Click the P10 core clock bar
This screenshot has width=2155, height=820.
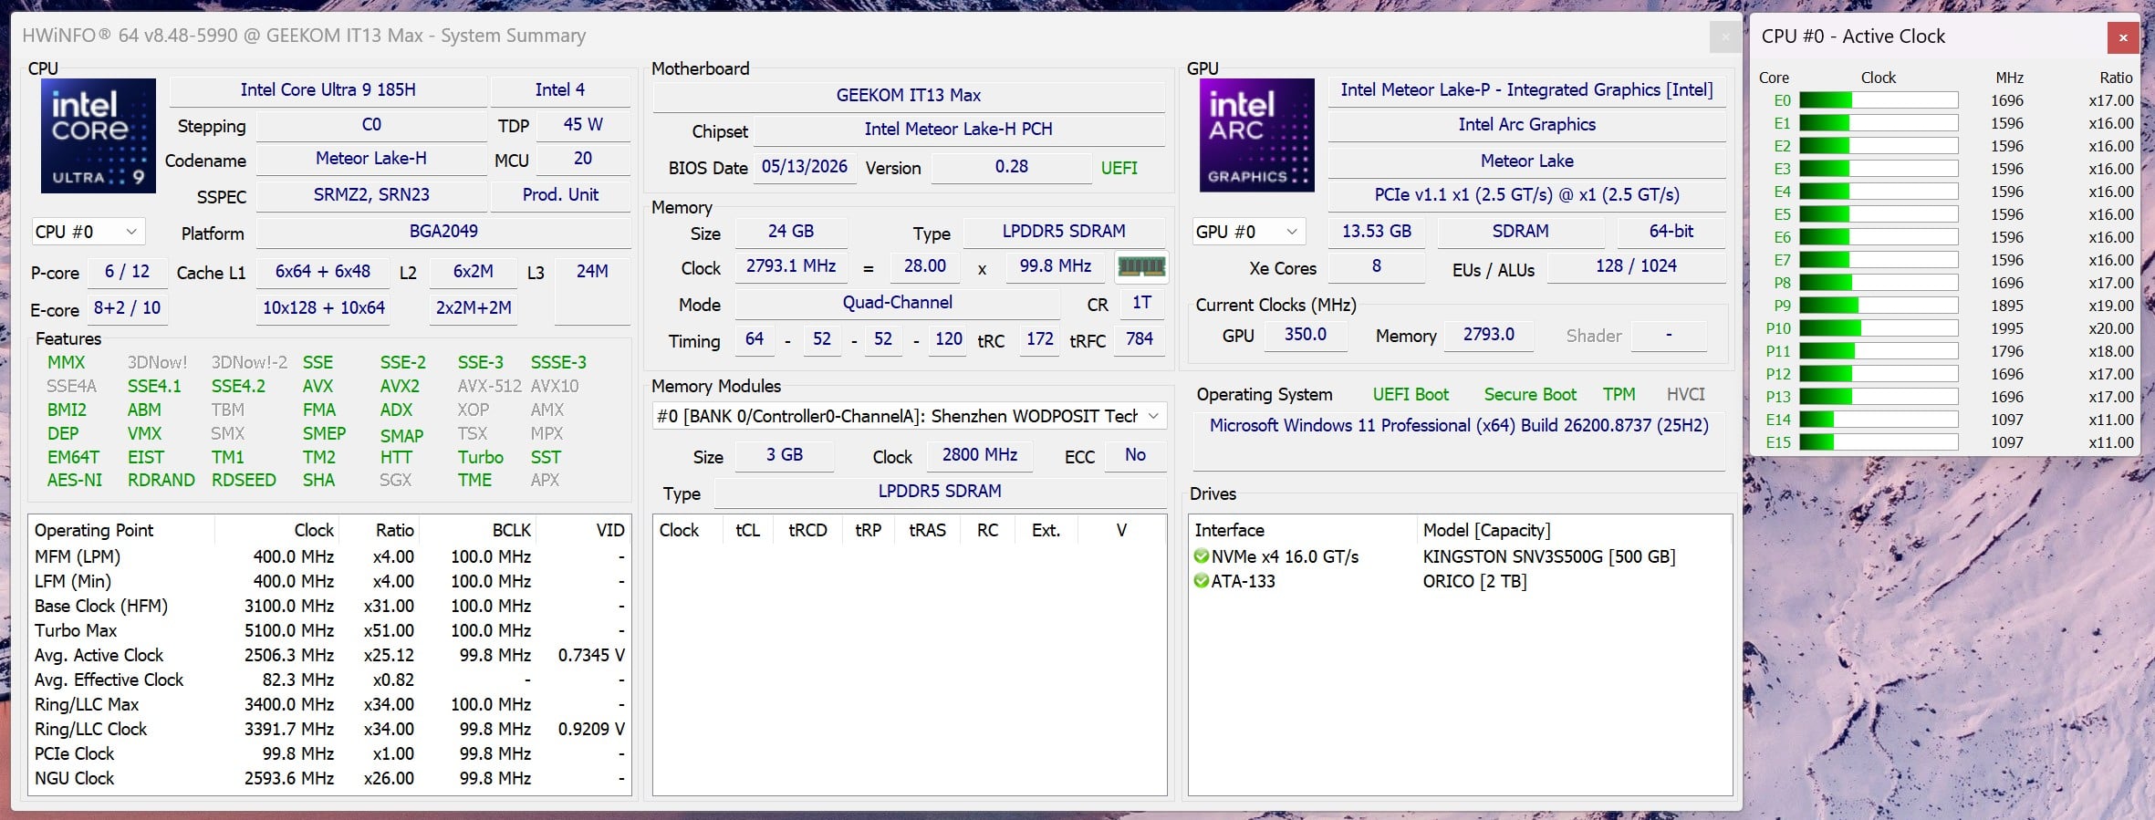pos(1879,328)
